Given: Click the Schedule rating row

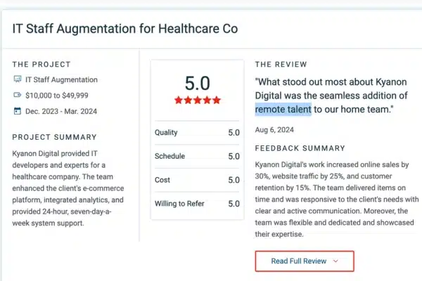Looking at the screenshot, I should (197, 156).
